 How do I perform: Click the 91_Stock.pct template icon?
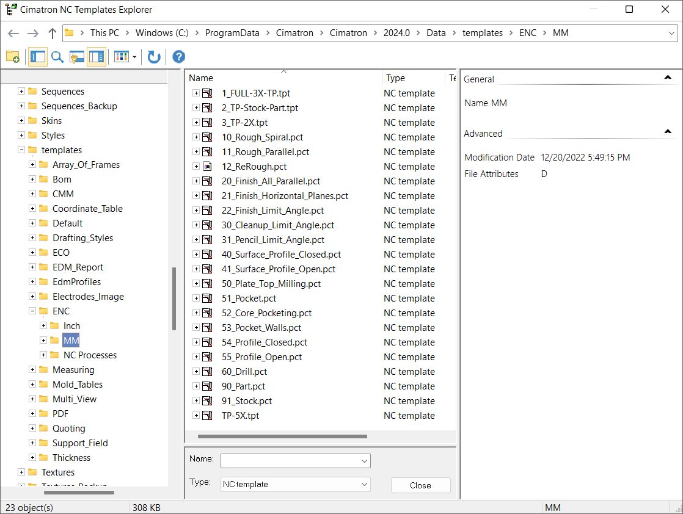pos(207,401)
